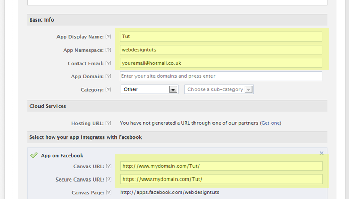
Task: Remove the App on Facebook section
Action: [321, 153]
